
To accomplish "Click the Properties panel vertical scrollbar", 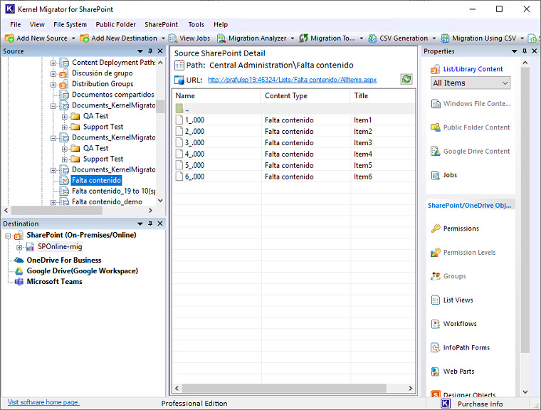I will (525, 210).
